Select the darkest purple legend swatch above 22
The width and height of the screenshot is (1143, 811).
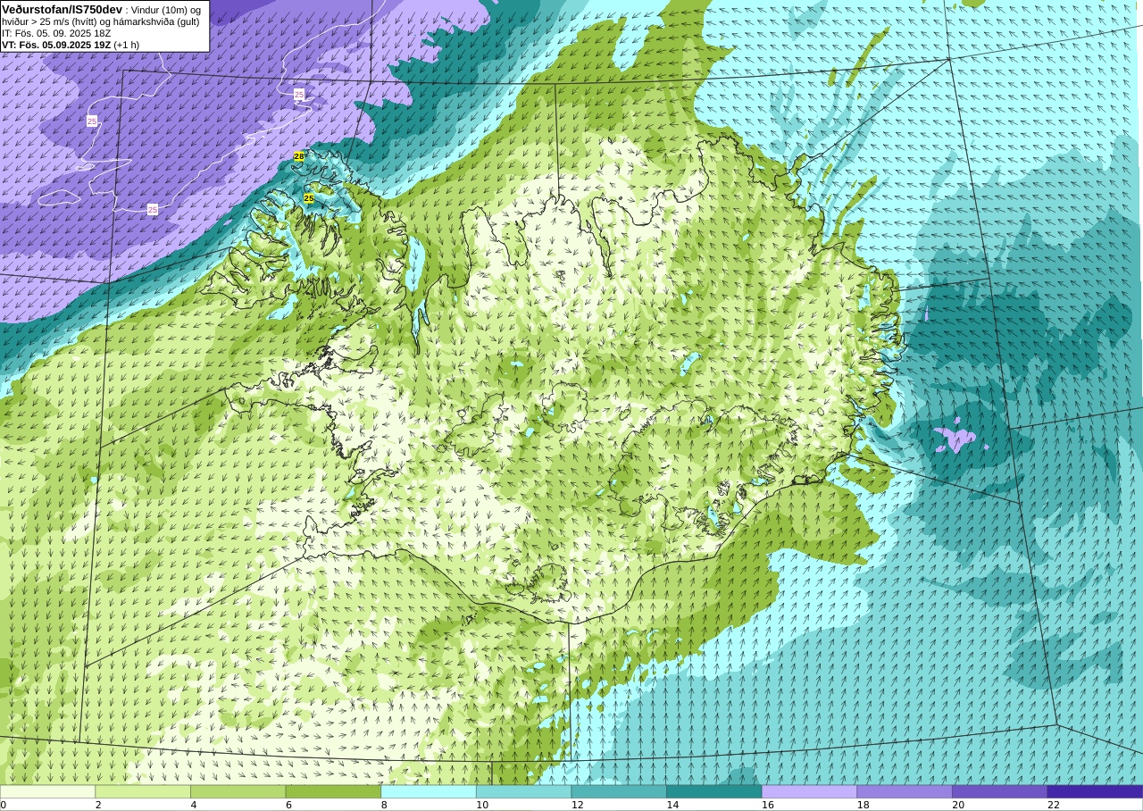tap(1095, 791)
